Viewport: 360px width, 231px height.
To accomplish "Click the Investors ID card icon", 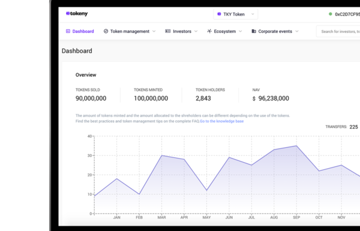I will click(168, 31).
